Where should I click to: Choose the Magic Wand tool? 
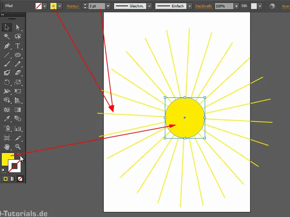point(7,36)
